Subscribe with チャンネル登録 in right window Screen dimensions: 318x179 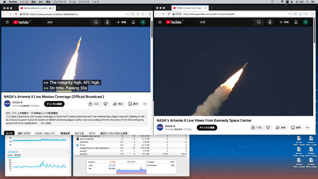pos(207,128)
